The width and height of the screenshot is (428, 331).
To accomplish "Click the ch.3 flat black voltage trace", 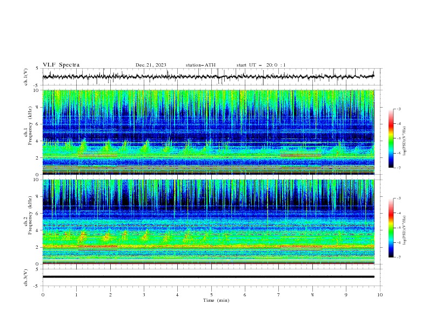I will tap(208, 277).
